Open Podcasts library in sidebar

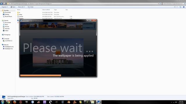point(7,29)
